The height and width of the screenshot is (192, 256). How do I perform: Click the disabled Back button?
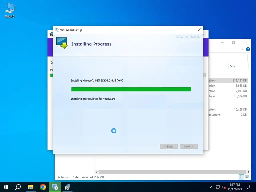pos(169,146)
